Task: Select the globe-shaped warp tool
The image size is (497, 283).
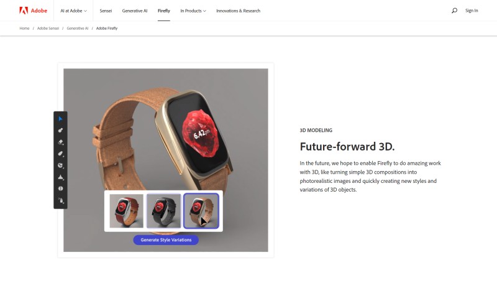Action: (60, 165)
